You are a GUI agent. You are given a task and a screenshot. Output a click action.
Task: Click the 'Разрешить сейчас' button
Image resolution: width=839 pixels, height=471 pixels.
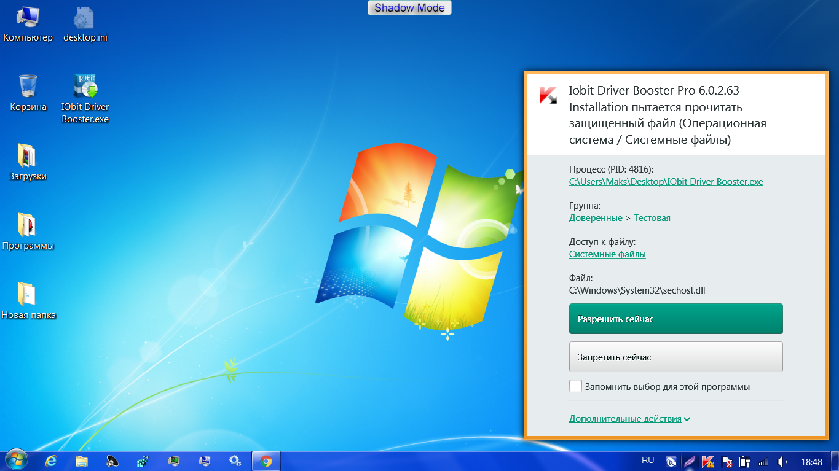click(x=676, y=319)
